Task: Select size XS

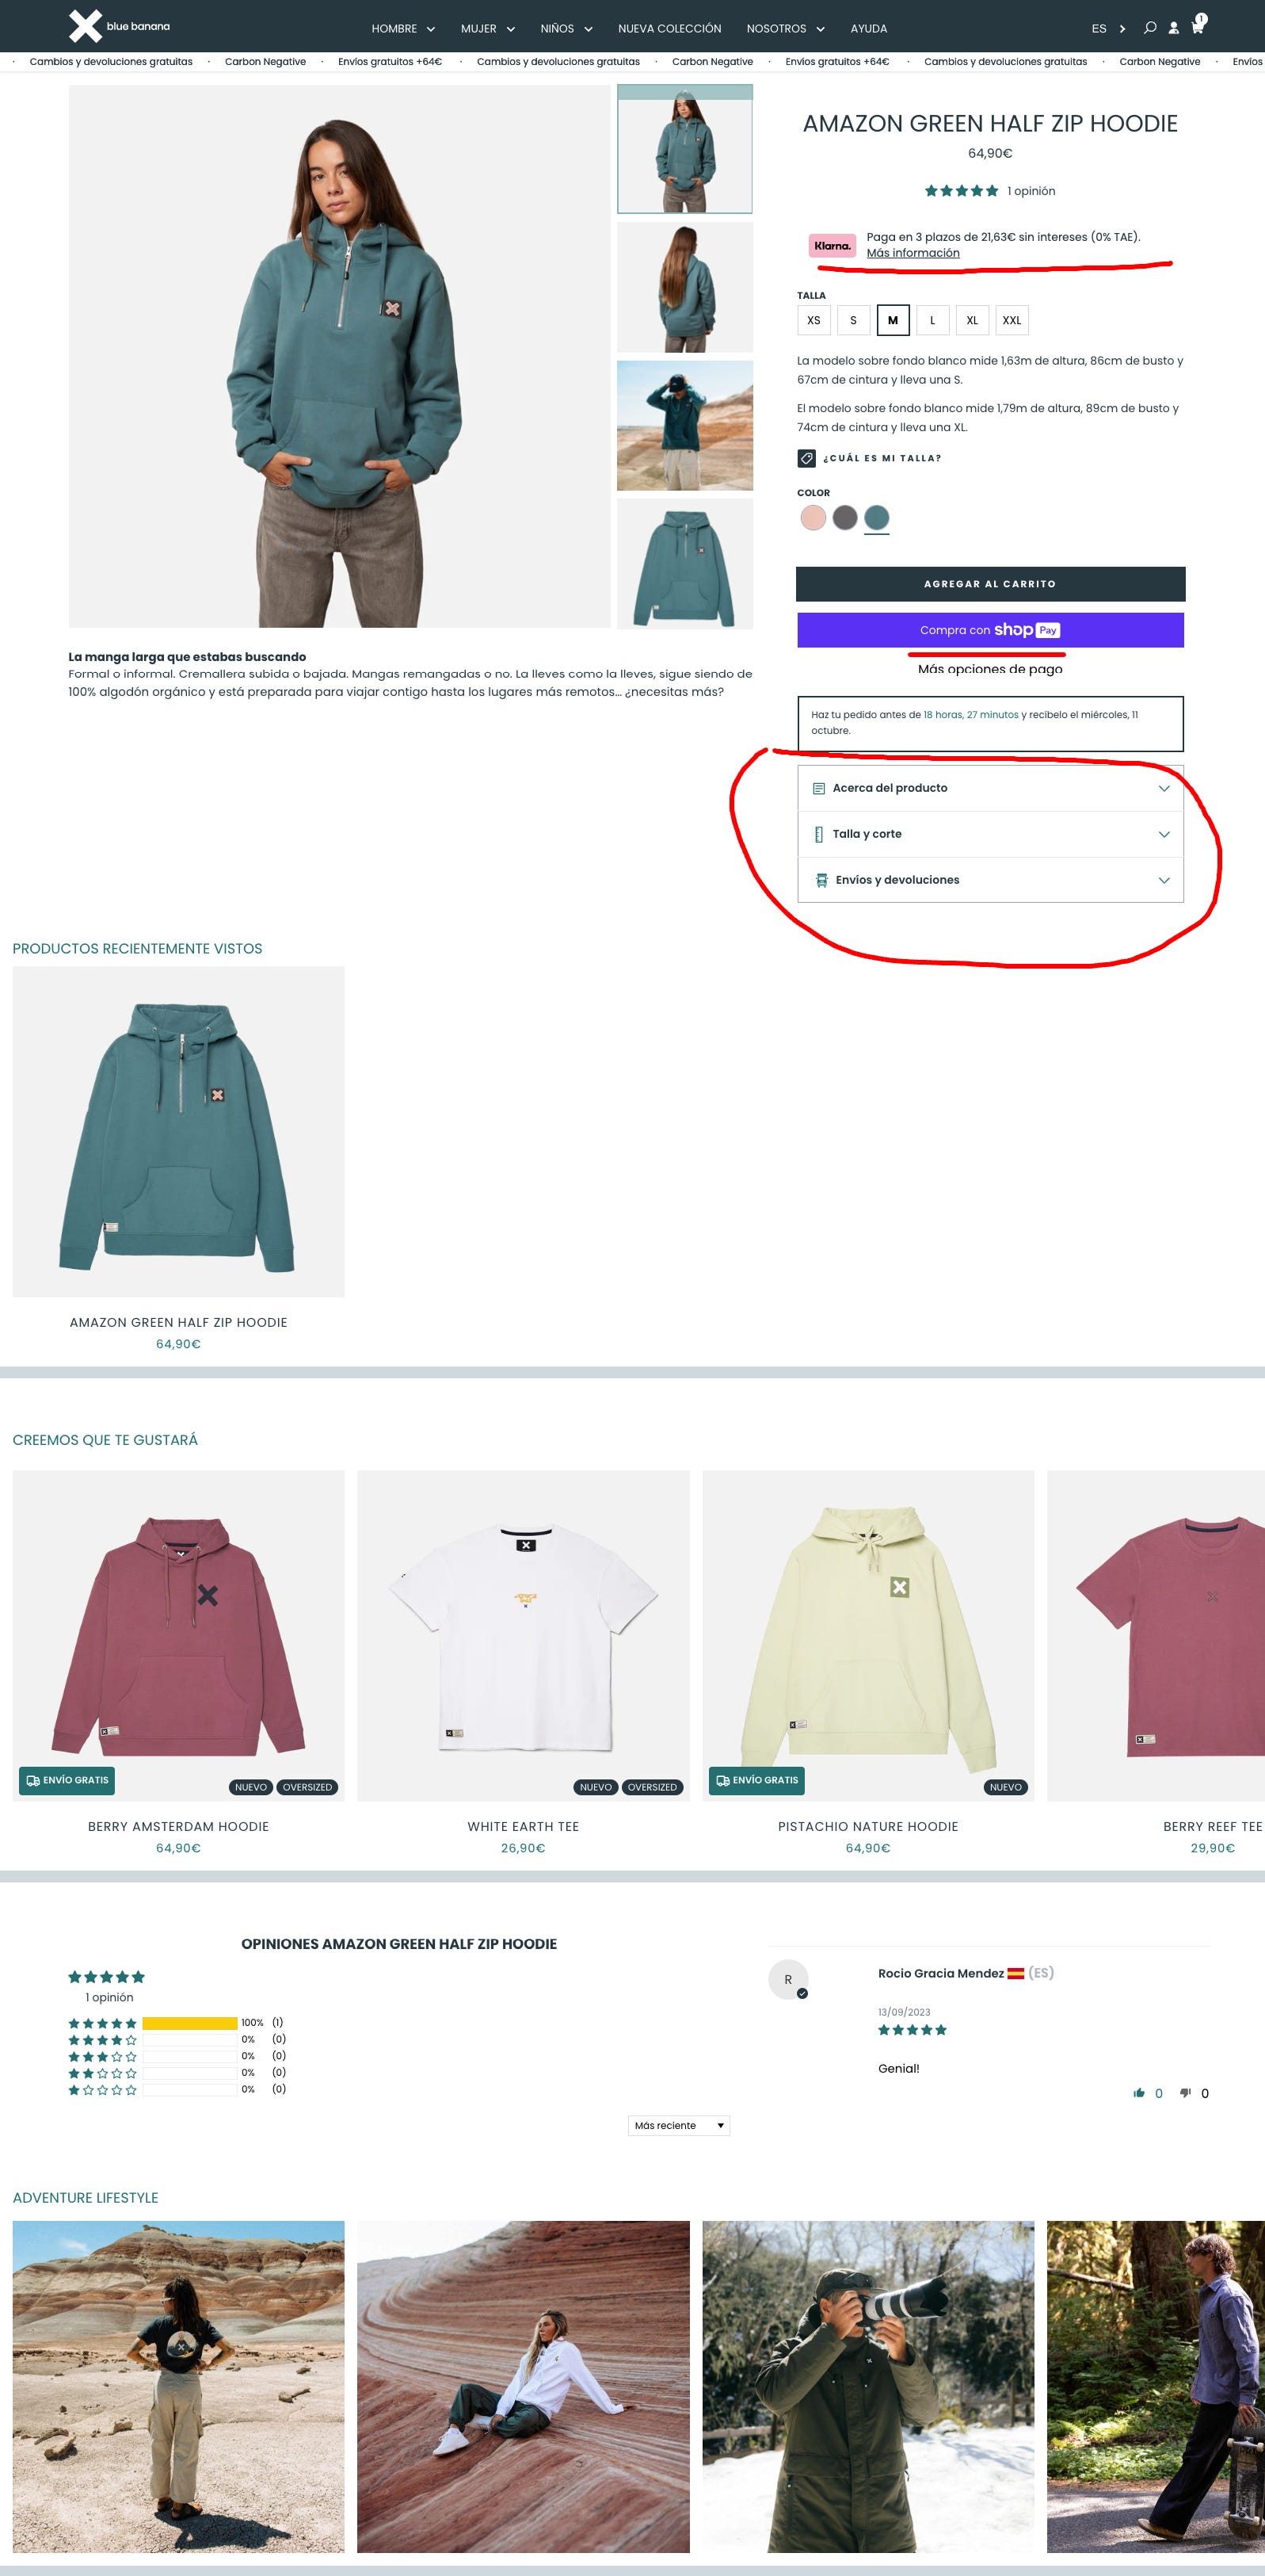Action: click(x=813, y=320)
